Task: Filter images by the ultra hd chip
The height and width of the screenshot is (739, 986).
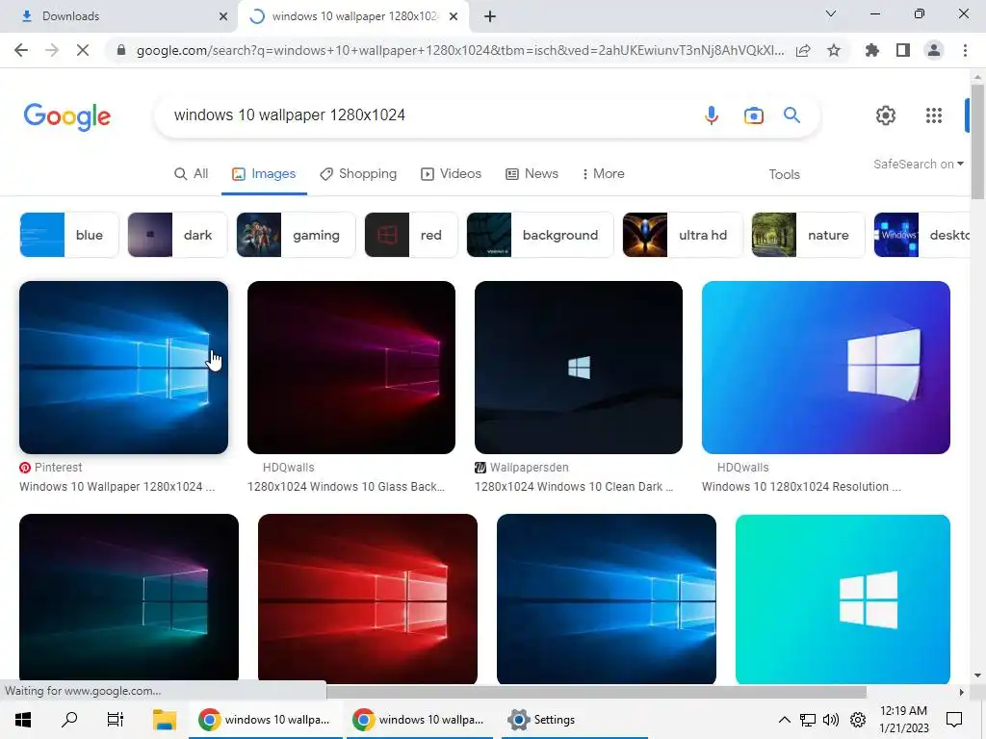Action: point(683,235)
